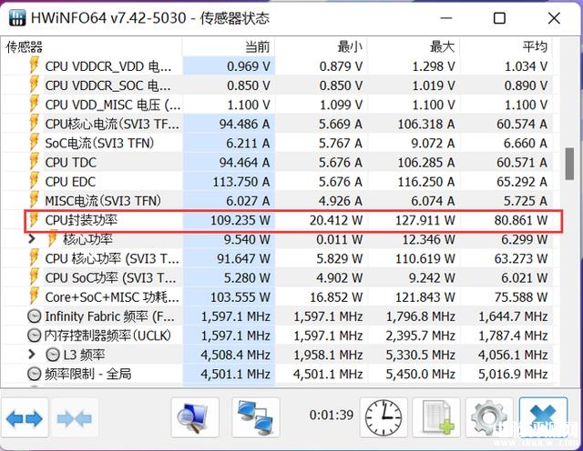Open the gear settings button
This screenshot has height=451, width=583.
tap(489, 418)
